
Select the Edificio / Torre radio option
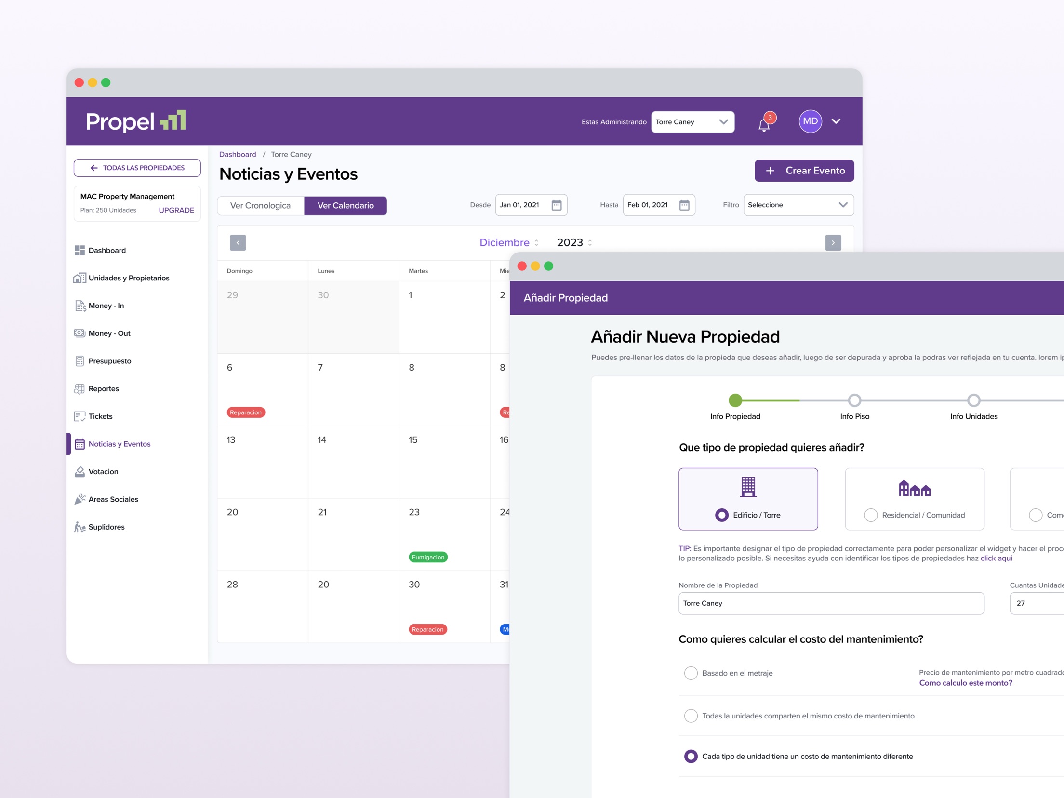pyautogui.click(x=721, y=515)
